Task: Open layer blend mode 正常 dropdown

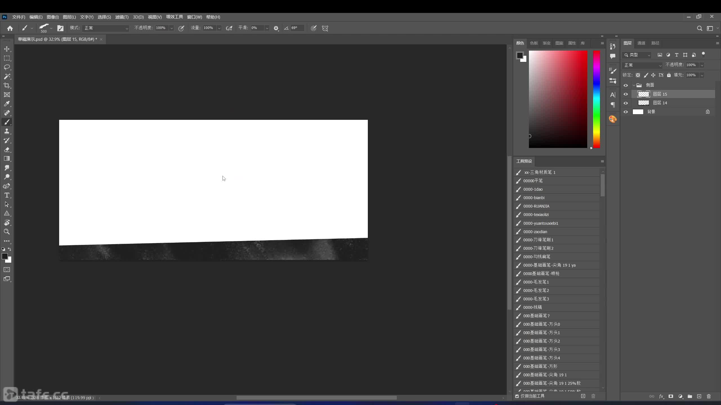Action: (x=642, y=65)
